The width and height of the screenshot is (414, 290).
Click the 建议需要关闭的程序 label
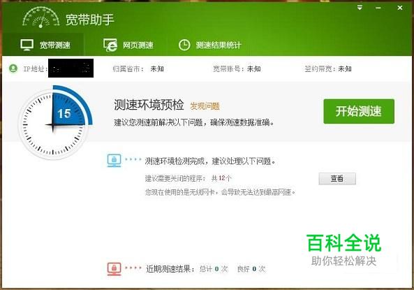(175, 178)
